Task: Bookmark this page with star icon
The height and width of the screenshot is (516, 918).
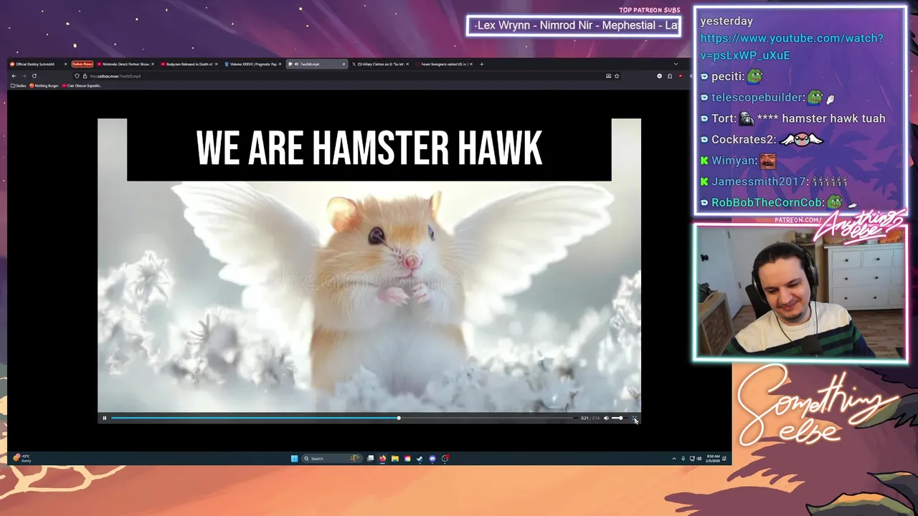Action: click(617, 76)
